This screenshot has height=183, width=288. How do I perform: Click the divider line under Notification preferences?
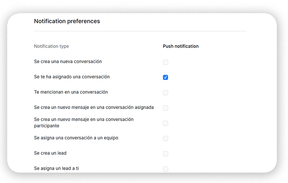[x=140, y=31]
